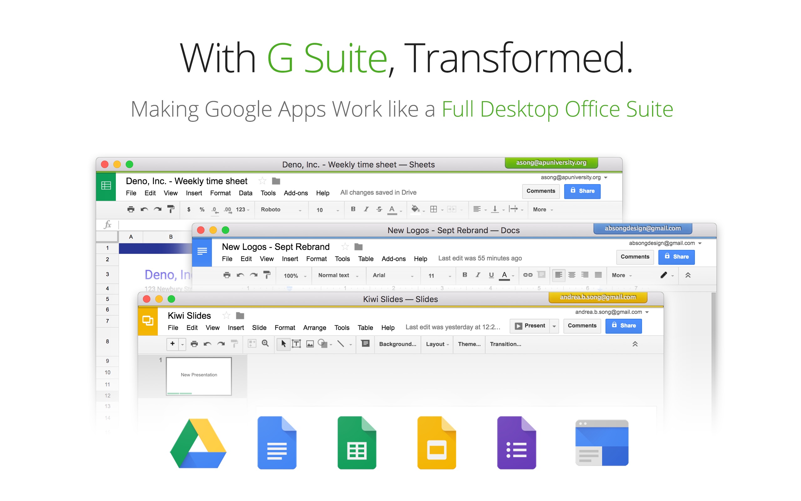Open the Insert menu in Docs
Screen dimensions: 801x501
tap(290, 259)
